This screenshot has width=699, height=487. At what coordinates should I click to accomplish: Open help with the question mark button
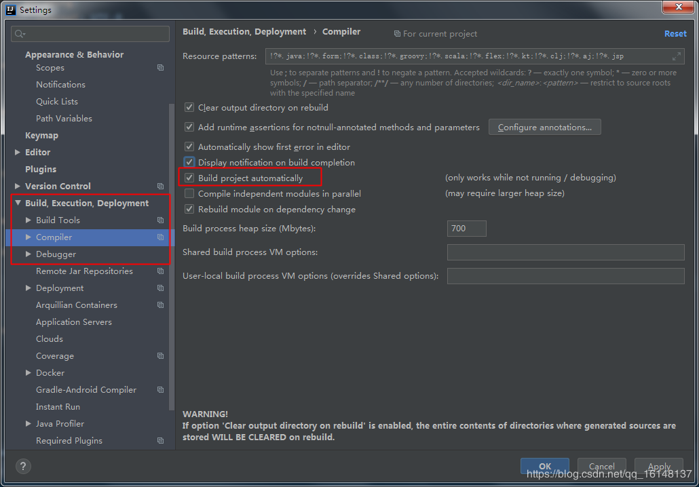(x=23, y=466)
